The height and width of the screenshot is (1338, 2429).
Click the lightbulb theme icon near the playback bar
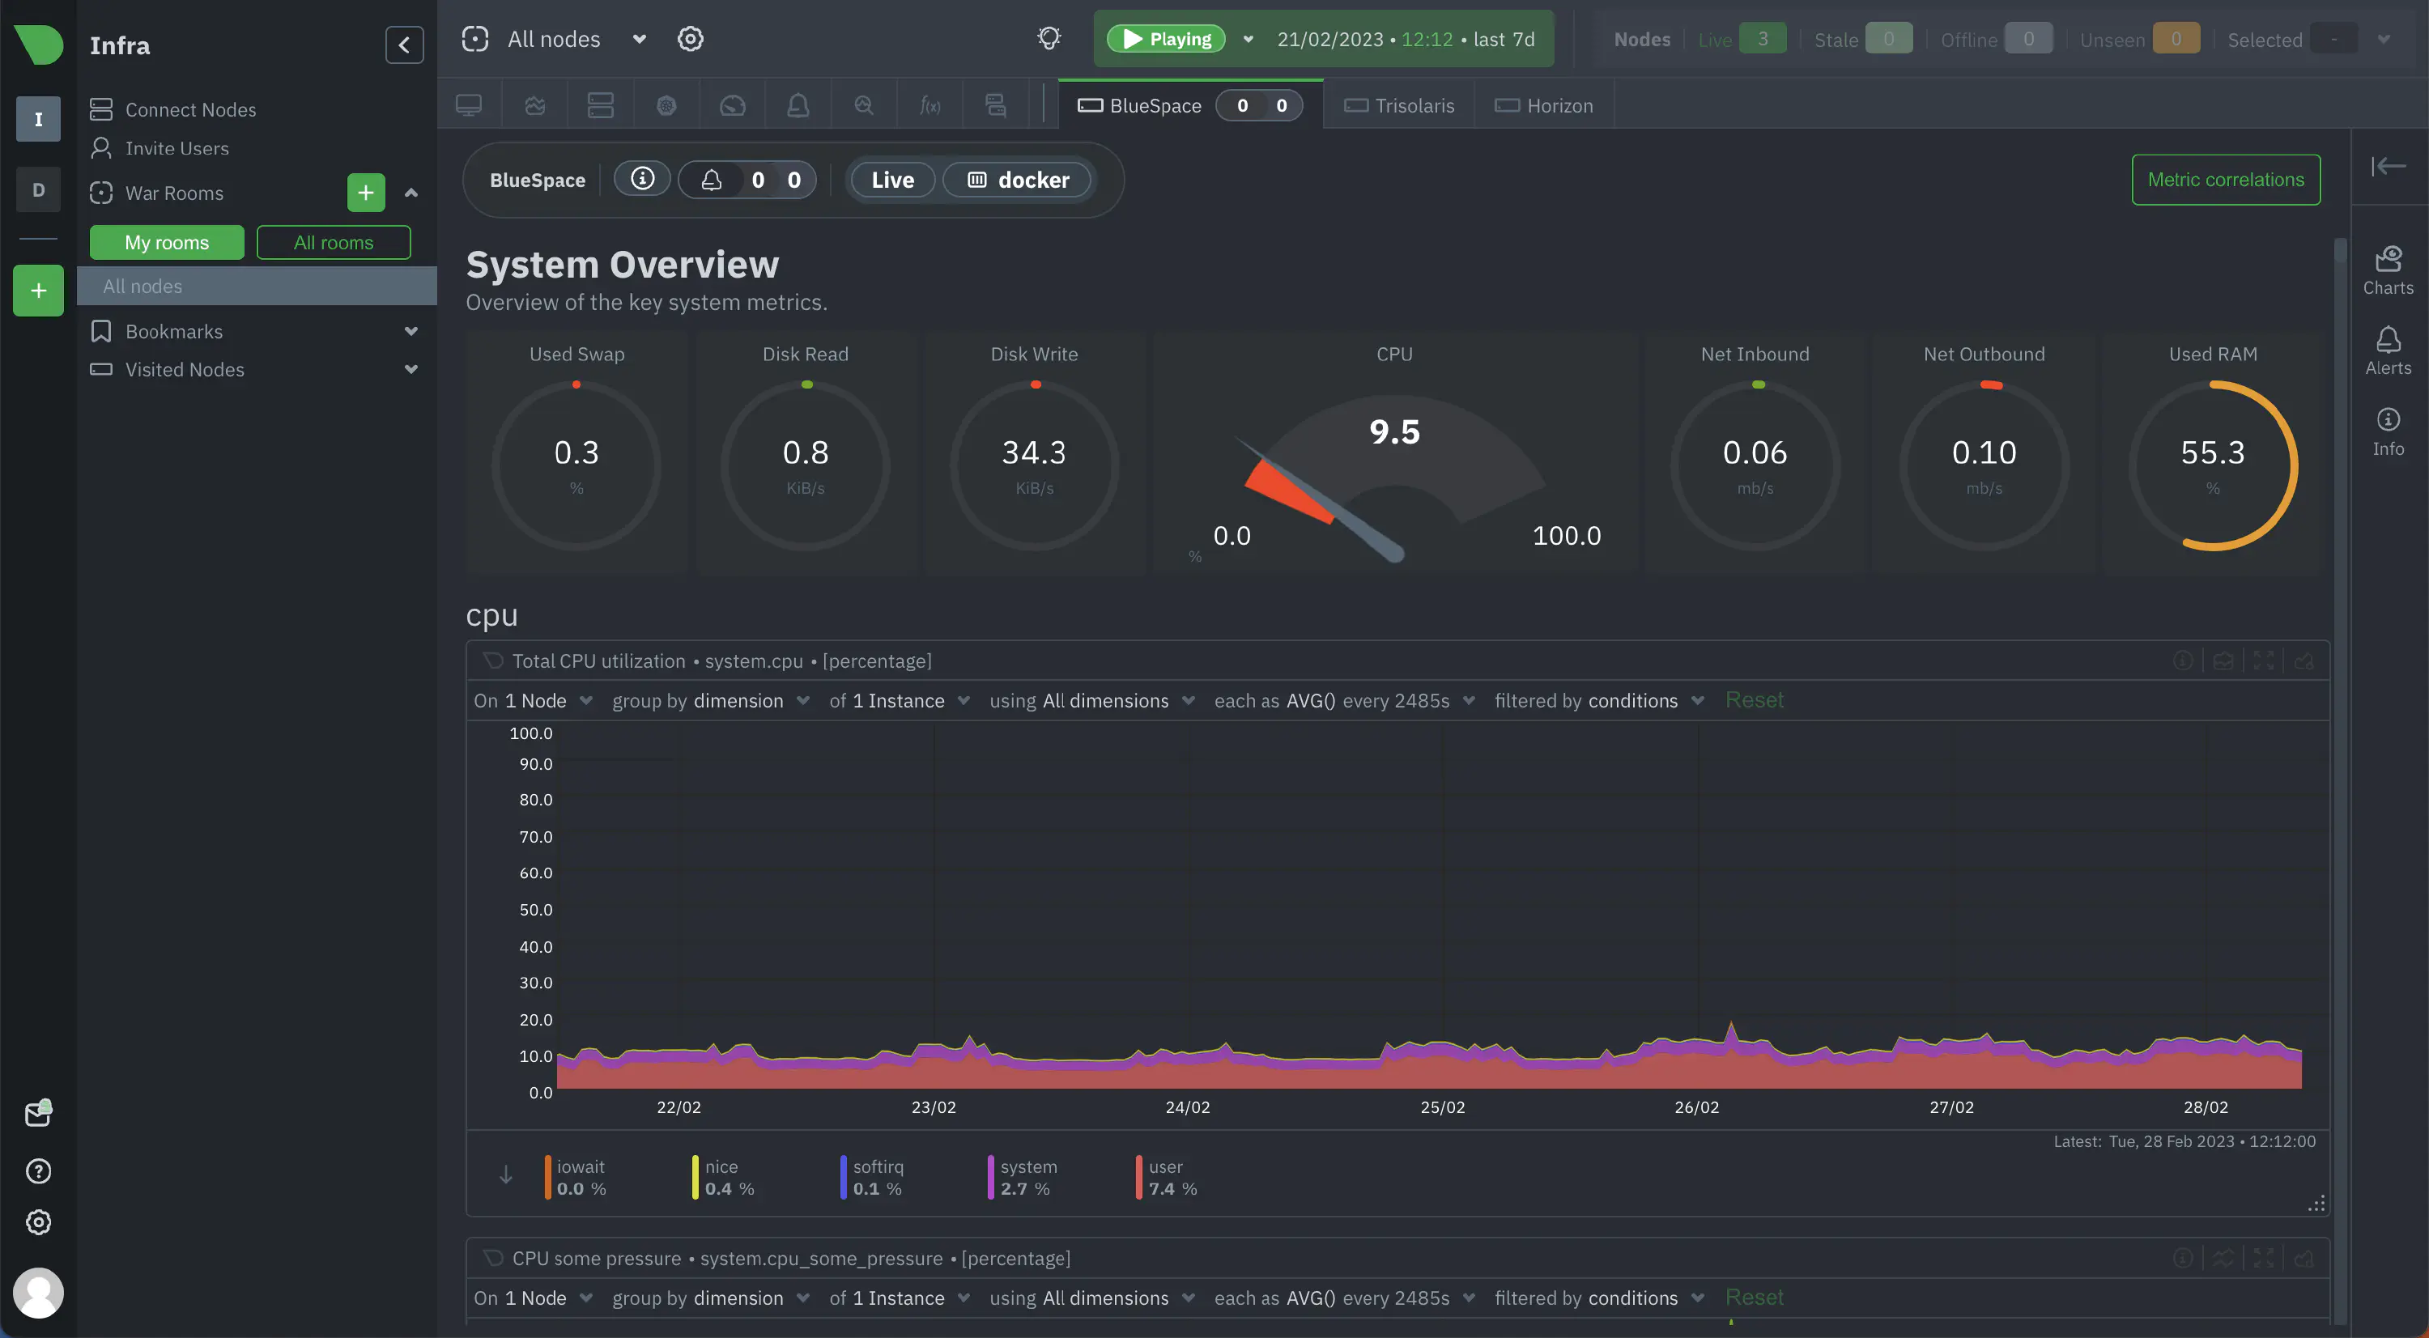tap(1049, 38)
